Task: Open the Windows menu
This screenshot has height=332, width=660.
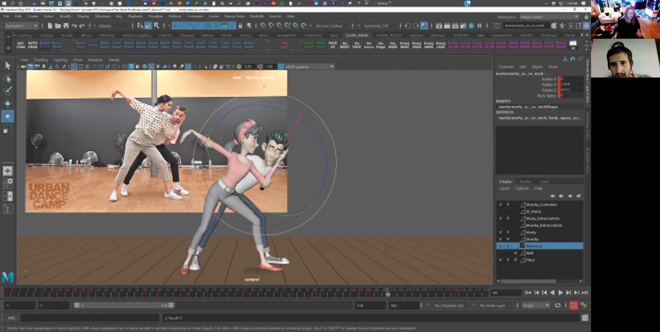Action: pos(102,16)
